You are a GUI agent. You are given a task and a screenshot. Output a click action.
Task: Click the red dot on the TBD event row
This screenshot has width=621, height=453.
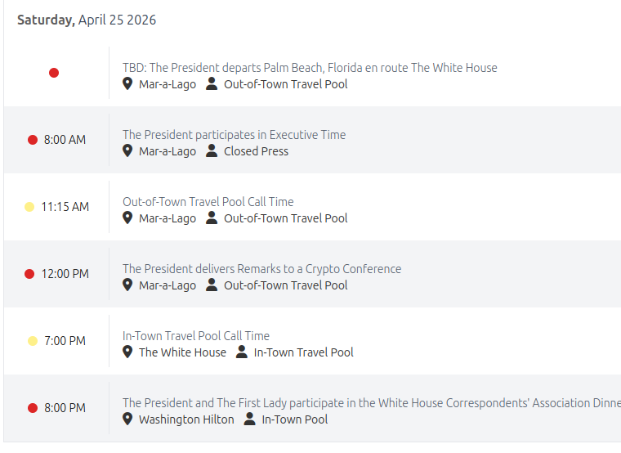pos(54,73)
